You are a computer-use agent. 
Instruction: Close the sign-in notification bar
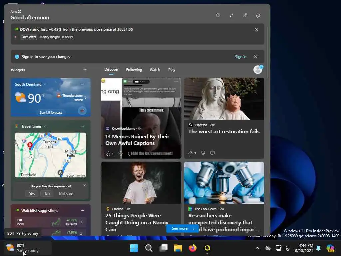[x=256, y=57]
